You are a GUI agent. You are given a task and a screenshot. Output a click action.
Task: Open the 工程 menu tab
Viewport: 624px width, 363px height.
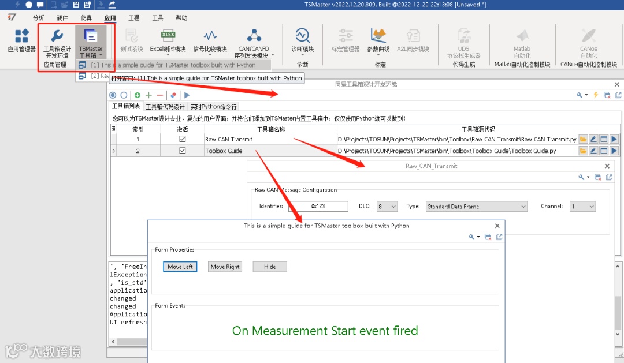[134, 18]
